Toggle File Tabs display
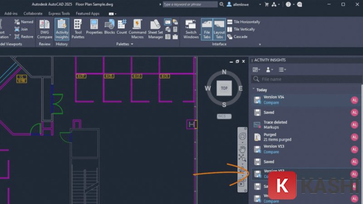 pyautogui.click(x=207, y=29)
